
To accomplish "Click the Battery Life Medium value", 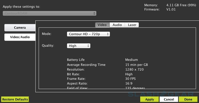I will click(131, 60).
